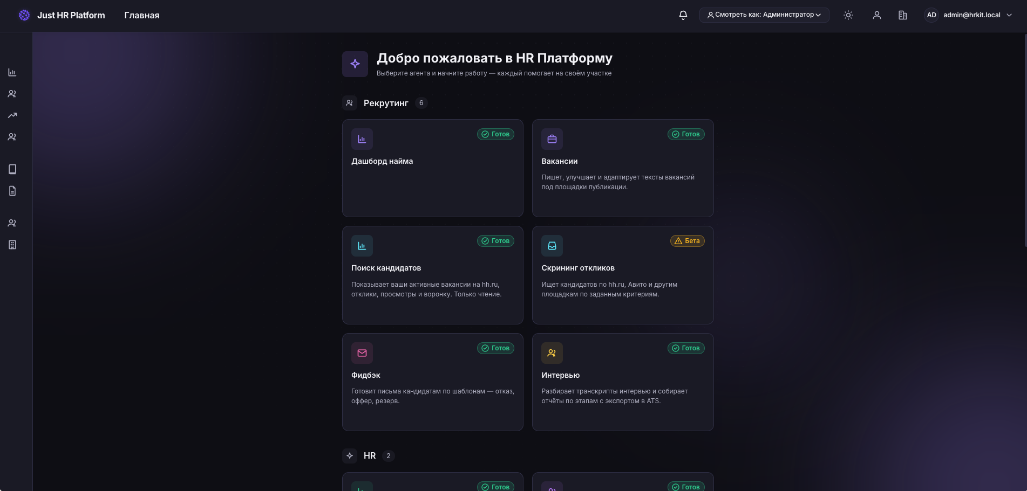Click the 'Добро пожаловать в HR Платформу' heading

pyautogui.click(x=494, y=58)
